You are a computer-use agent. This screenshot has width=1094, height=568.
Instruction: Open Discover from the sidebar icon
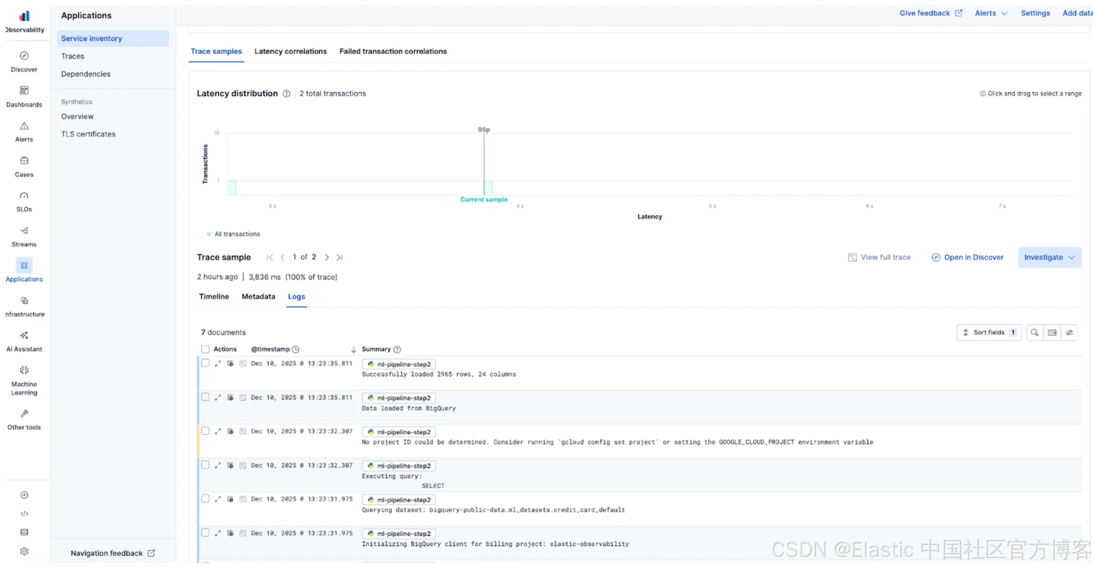tap(24, 56)
